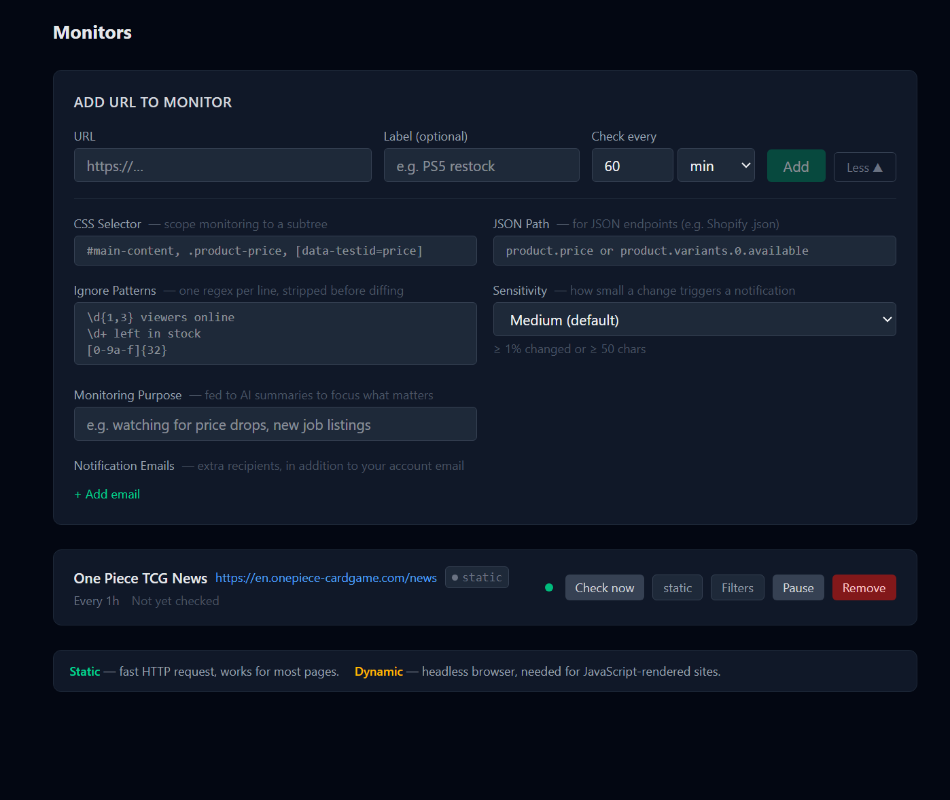Screen dimensions: 950x800
Task: Click Check now for One Piece monitor
Action: [604, 587]
